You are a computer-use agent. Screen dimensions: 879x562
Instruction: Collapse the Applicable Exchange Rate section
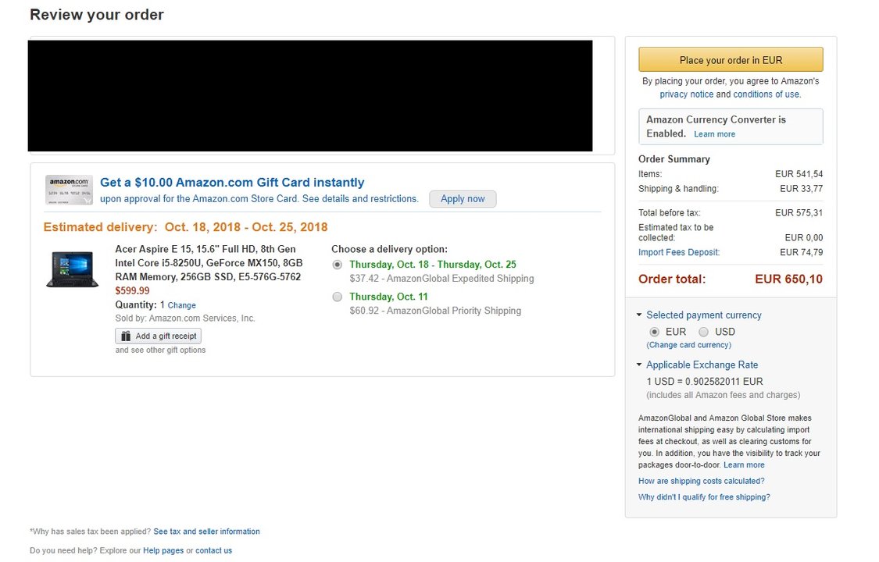639,365
